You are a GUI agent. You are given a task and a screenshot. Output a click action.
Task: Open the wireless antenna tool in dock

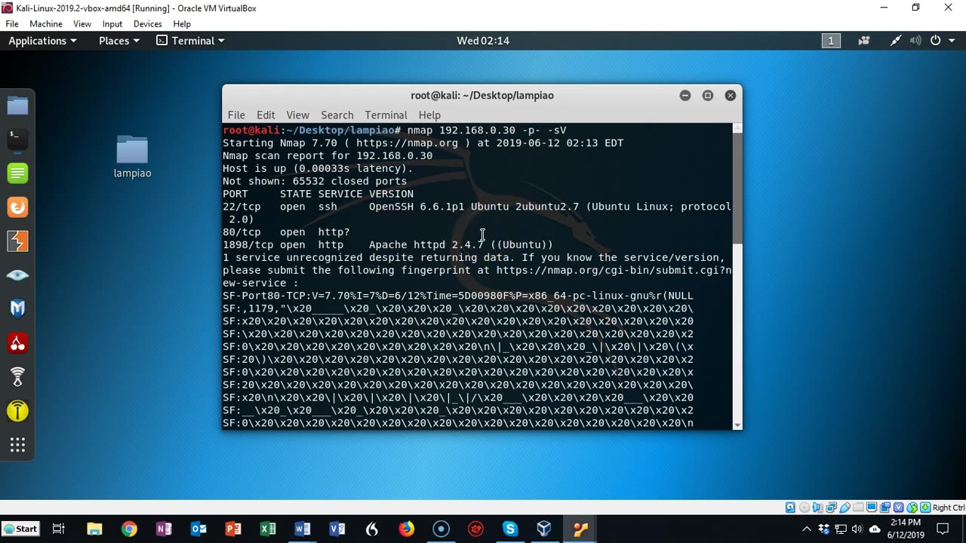(17, 377)
